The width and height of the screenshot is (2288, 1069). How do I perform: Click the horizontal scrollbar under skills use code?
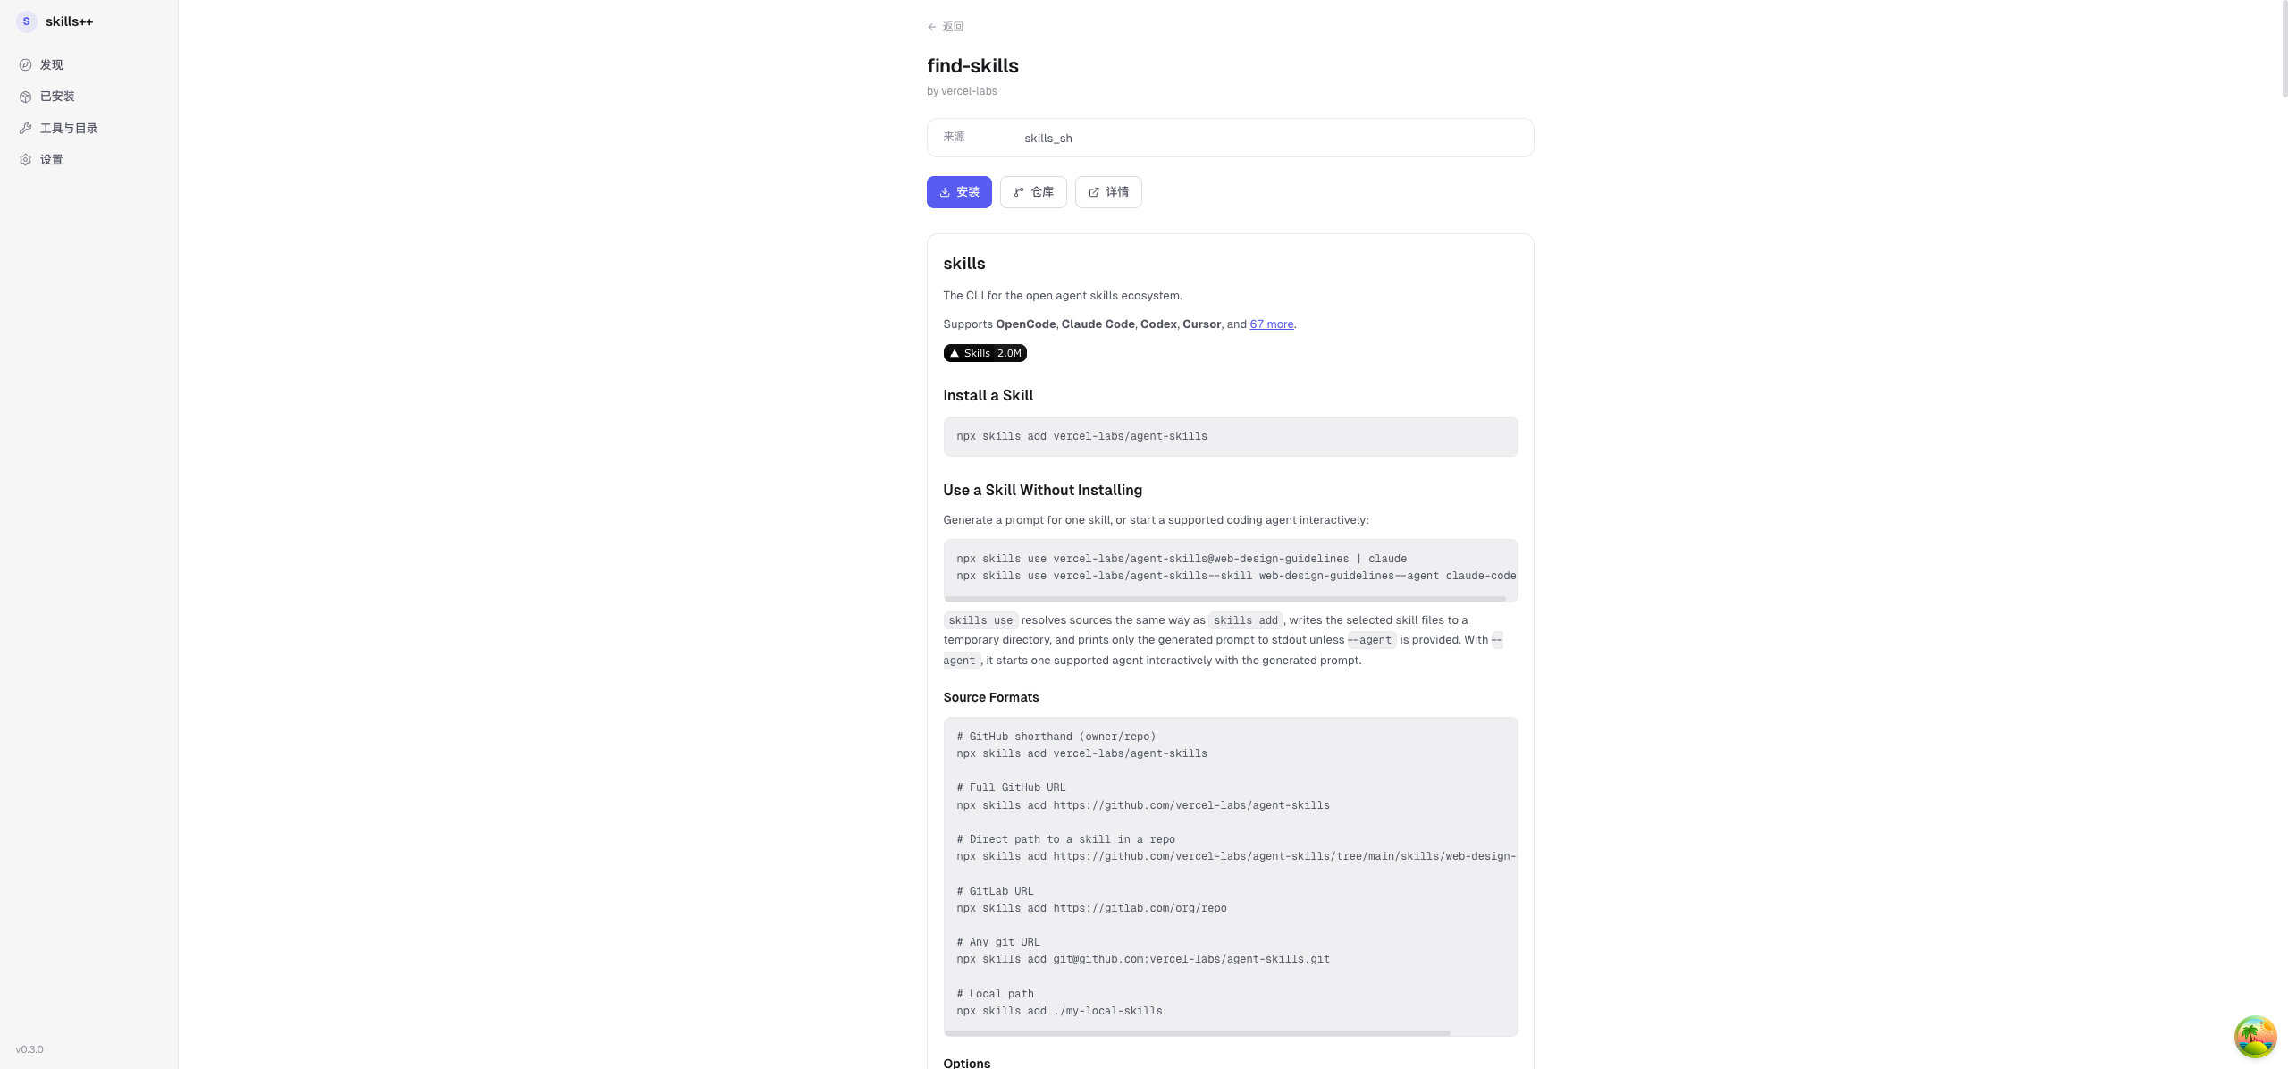tap(1224, 598)
